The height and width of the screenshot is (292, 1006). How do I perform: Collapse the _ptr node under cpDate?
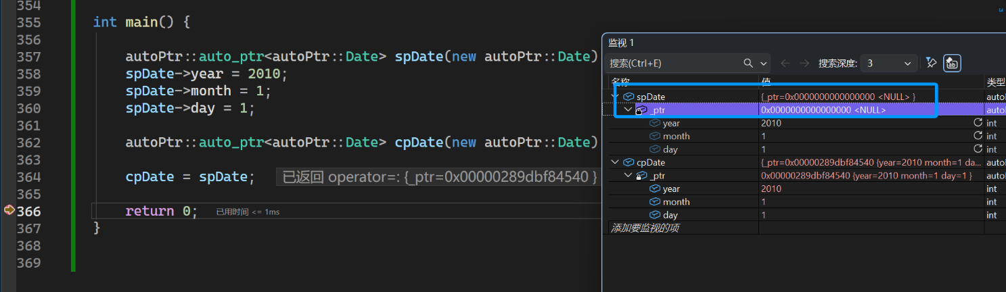[628, 176]
